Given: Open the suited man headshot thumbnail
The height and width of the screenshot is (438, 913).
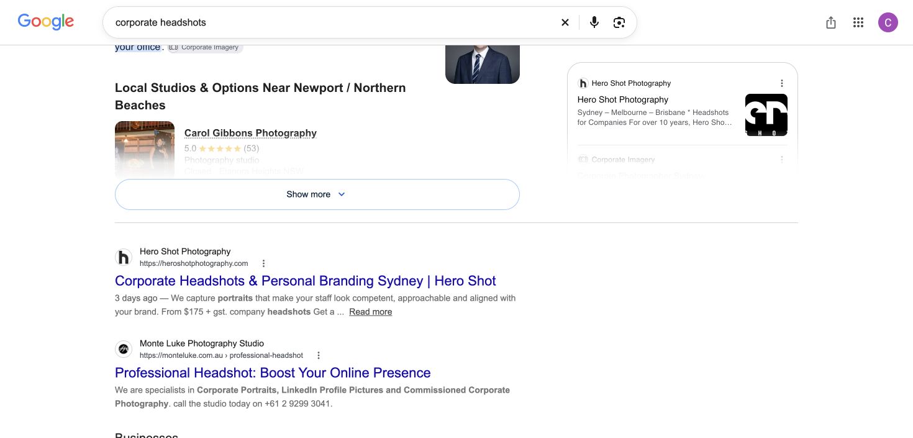Looking at the screenshot, I should (483, 64).
